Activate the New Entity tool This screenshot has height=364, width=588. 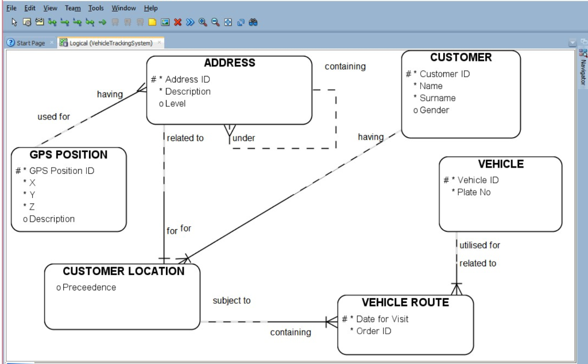coord(26,22)
